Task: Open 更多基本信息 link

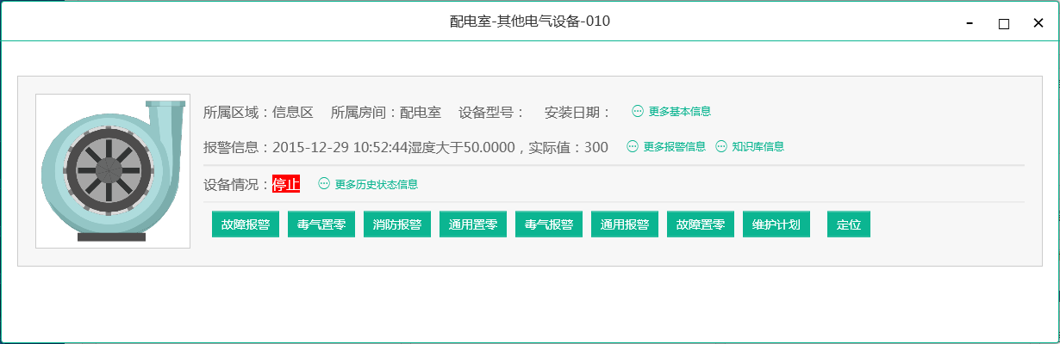Action: click(679, 112)
